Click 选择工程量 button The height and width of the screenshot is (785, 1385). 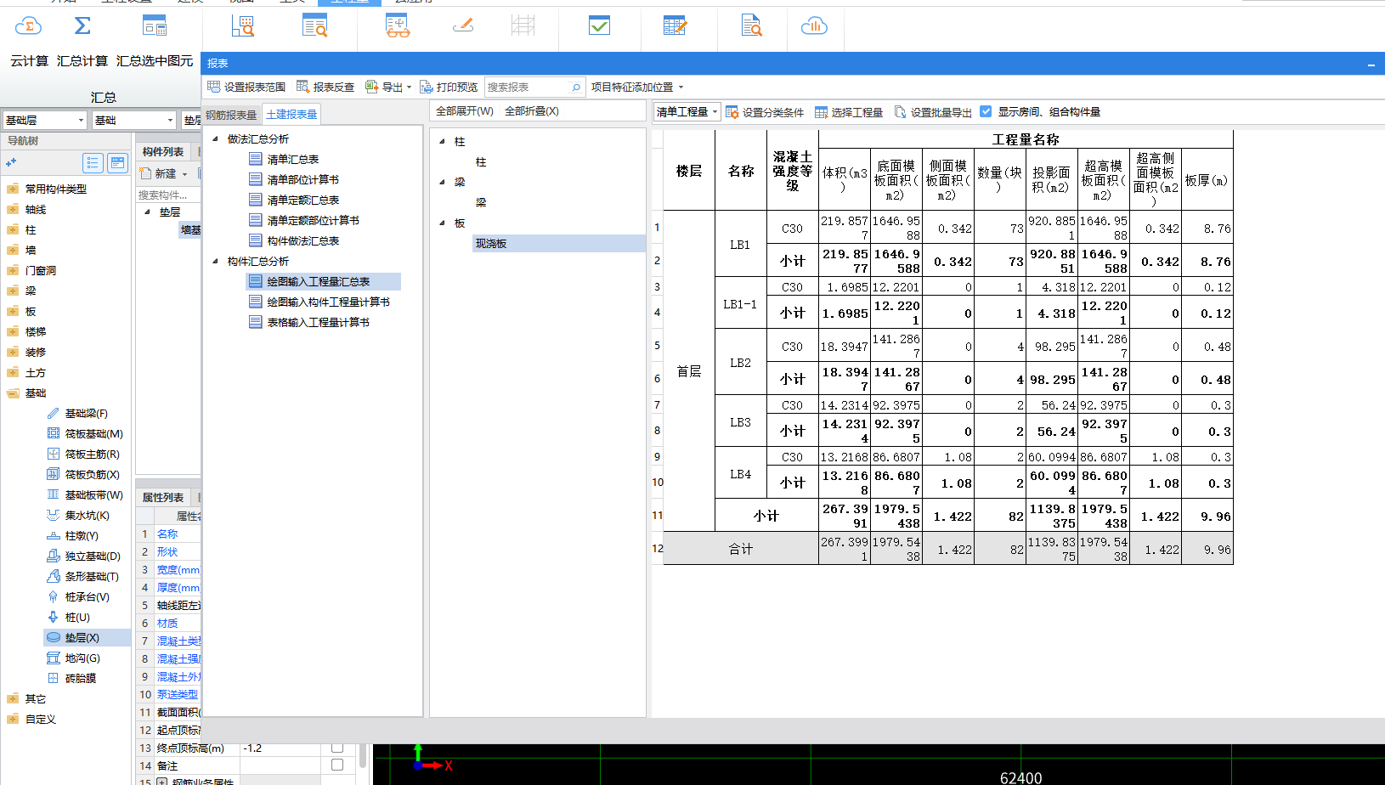[848, 112]
